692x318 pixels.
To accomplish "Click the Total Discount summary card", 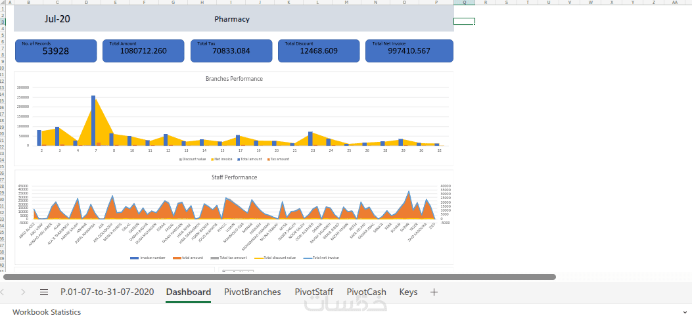I will [319, 51].
